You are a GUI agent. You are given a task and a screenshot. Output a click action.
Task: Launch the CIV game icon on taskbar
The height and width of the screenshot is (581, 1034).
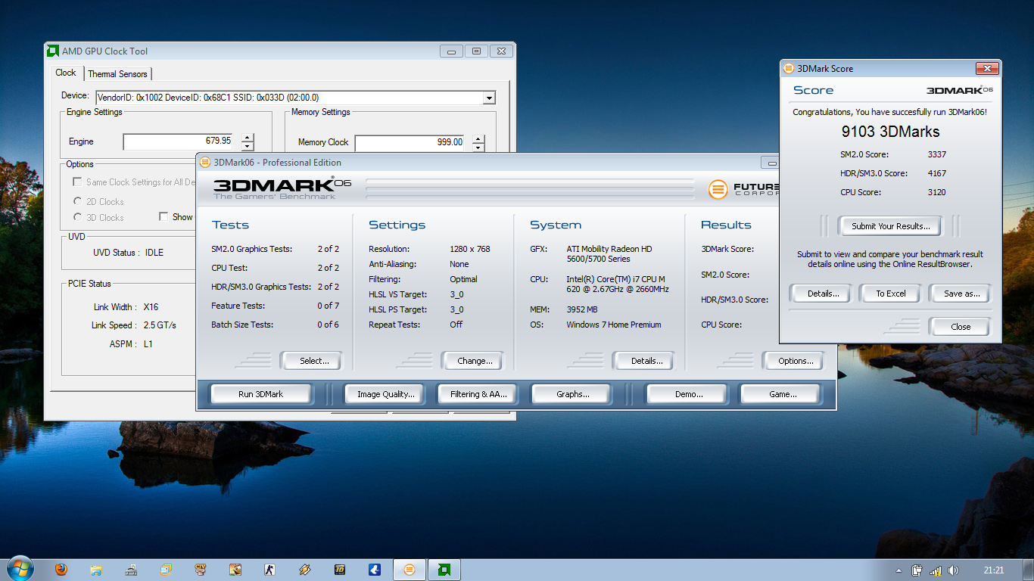pos(201,570)
